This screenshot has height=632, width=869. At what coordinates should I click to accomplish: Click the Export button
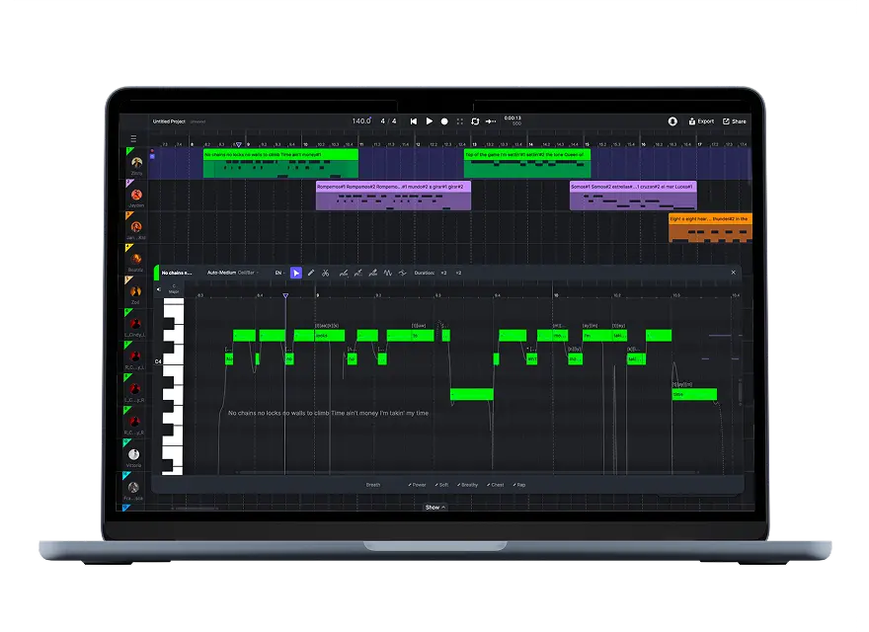click(701, 121)
